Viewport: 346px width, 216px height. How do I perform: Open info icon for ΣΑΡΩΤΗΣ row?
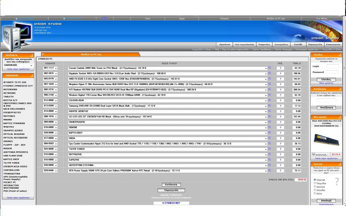coord(269,160)
